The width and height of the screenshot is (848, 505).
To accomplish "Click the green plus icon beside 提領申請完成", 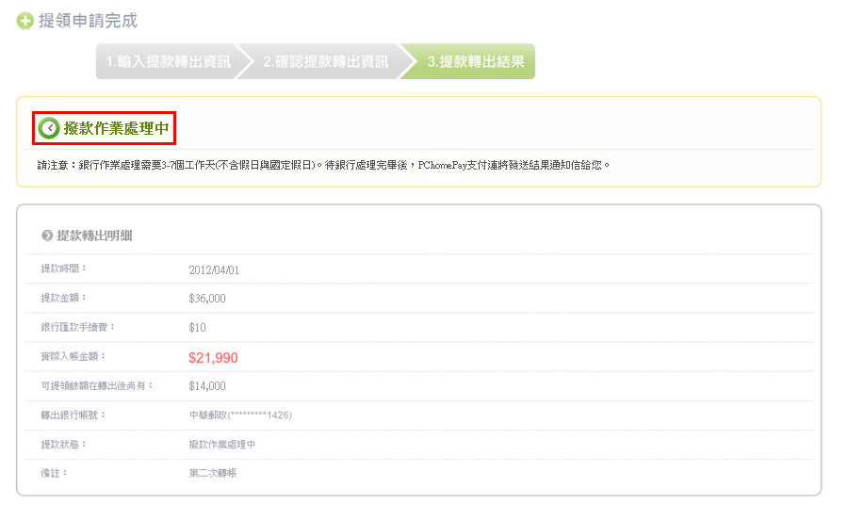I will 25,22.
